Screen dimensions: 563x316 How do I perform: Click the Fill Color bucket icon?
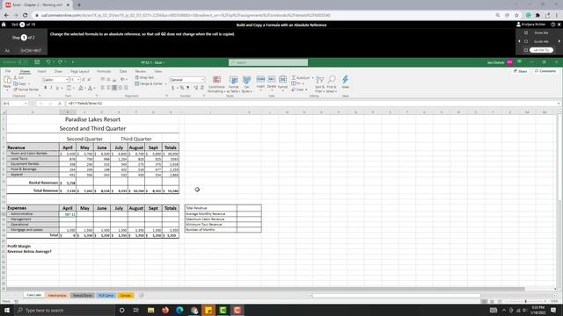[81, 88]
